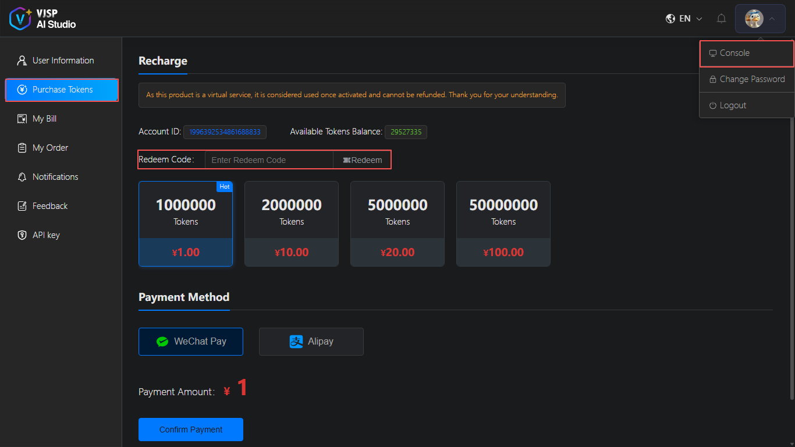795x447 pixels.
Task: Click the notification bell in the top bar
Action: pyautogui.click(x=721, y=18)
